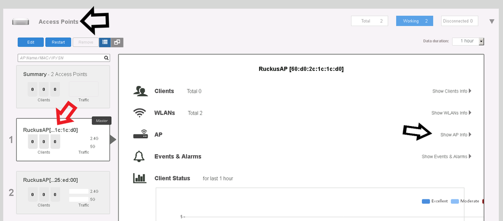Click the Client Status chart icon
Screen dimensions: 503x221
point(140,178)
